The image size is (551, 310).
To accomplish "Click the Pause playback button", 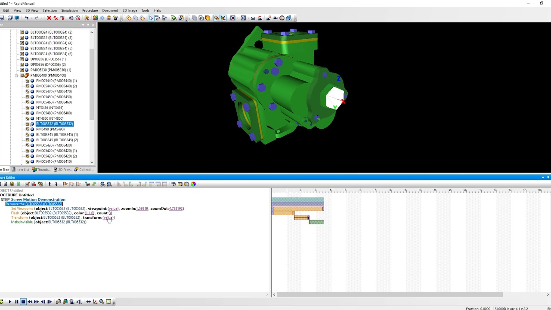I will pos(17,302).
